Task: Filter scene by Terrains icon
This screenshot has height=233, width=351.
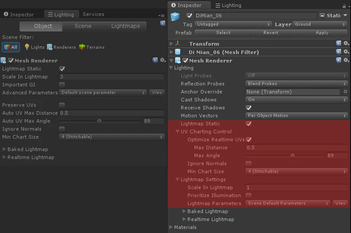Action: 82,47
